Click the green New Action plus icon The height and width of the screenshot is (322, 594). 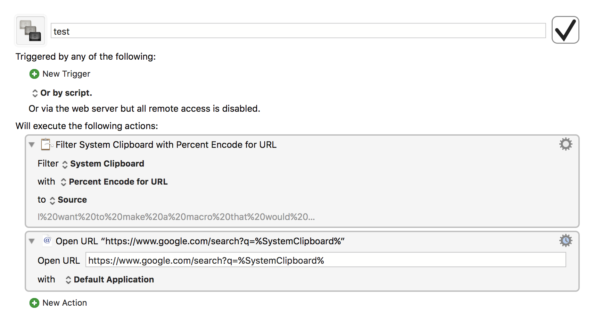click(x=34, y=303)
